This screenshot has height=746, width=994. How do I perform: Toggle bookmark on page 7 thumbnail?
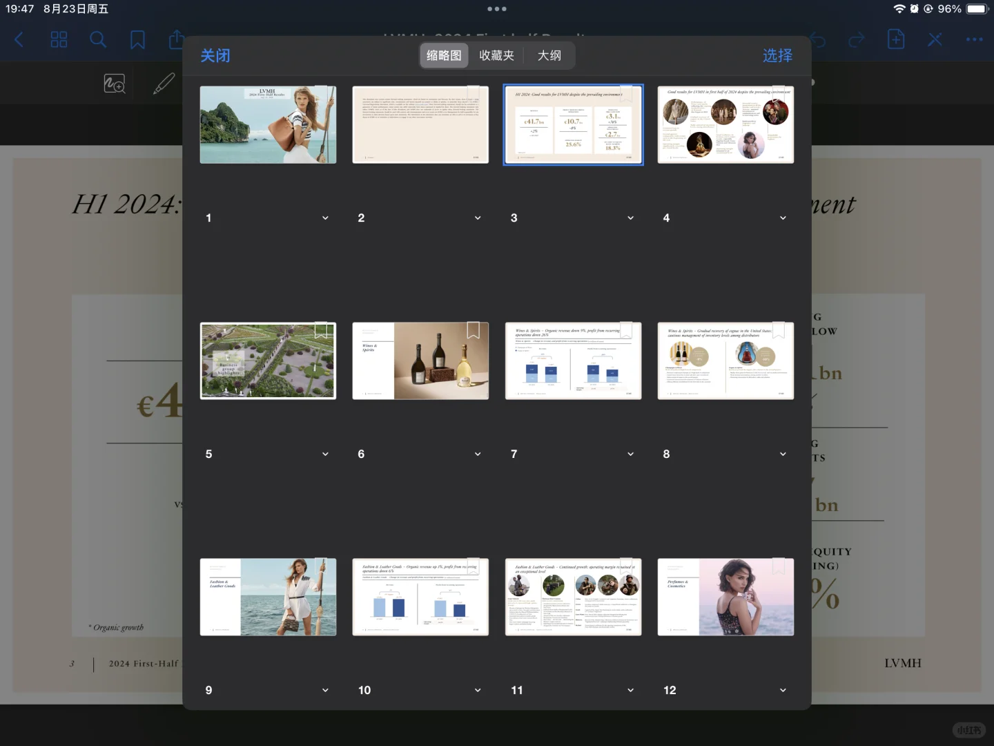(x=626, y=329)
